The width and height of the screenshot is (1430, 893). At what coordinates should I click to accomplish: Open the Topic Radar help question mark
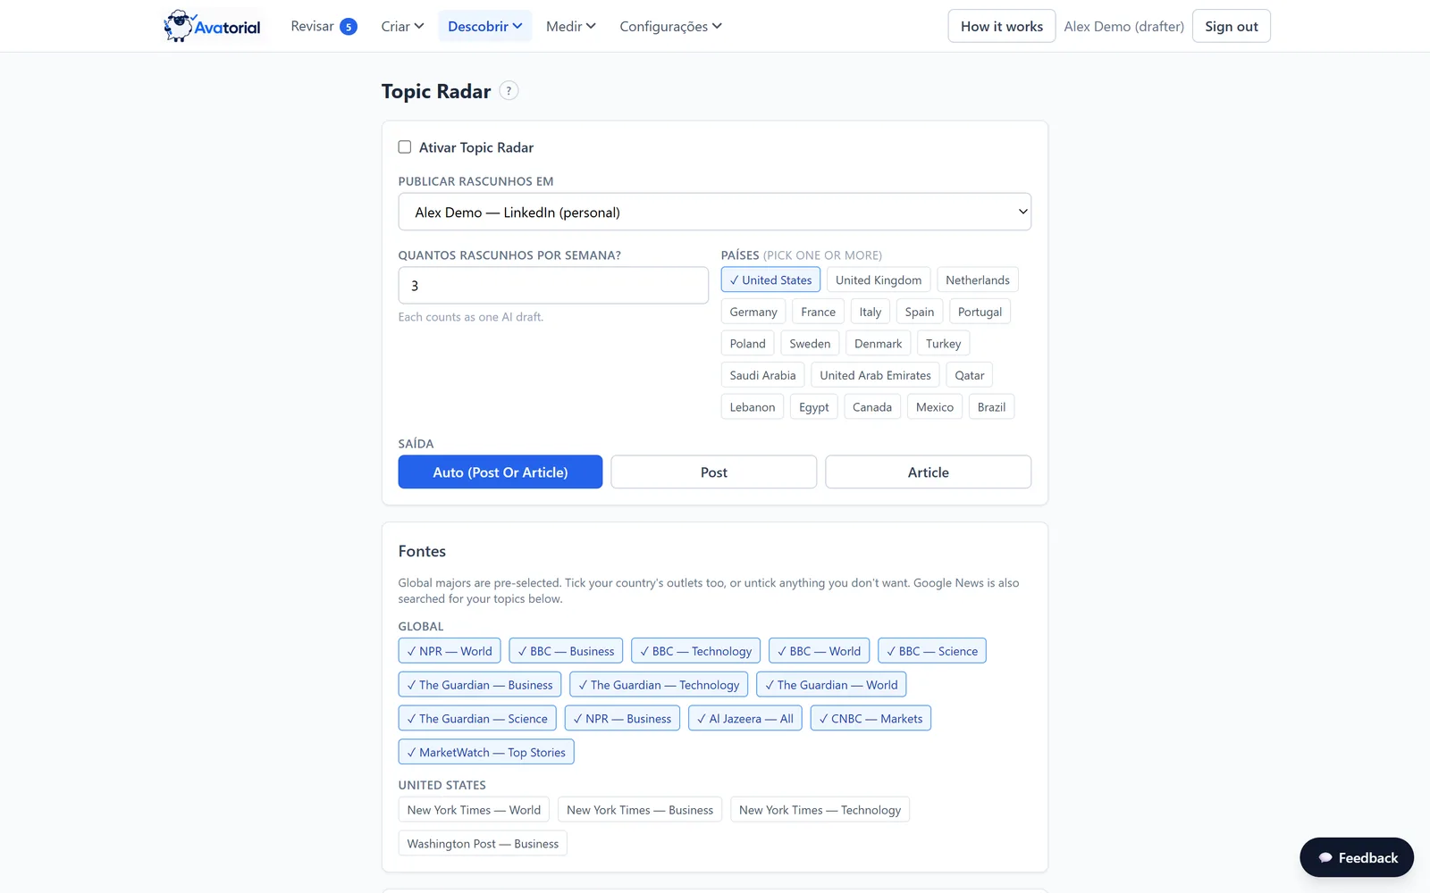(x=509, y=91)
